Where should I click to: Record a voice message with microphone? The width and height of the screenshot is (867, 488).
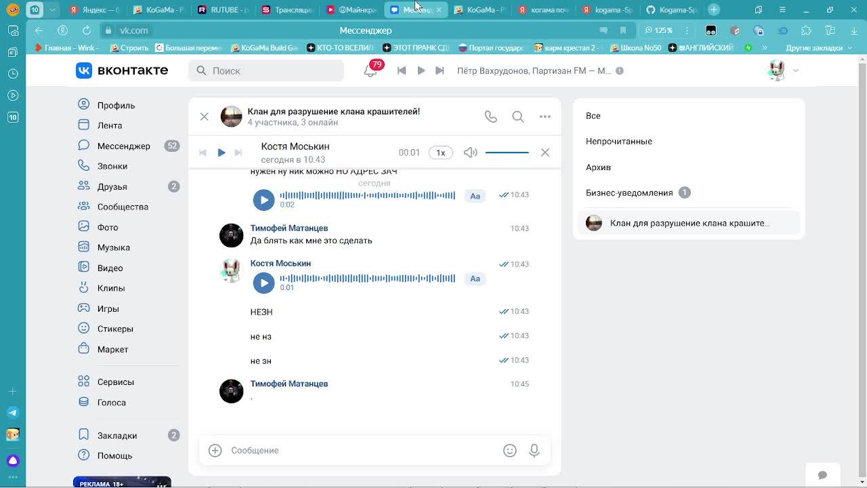[534, 450]
